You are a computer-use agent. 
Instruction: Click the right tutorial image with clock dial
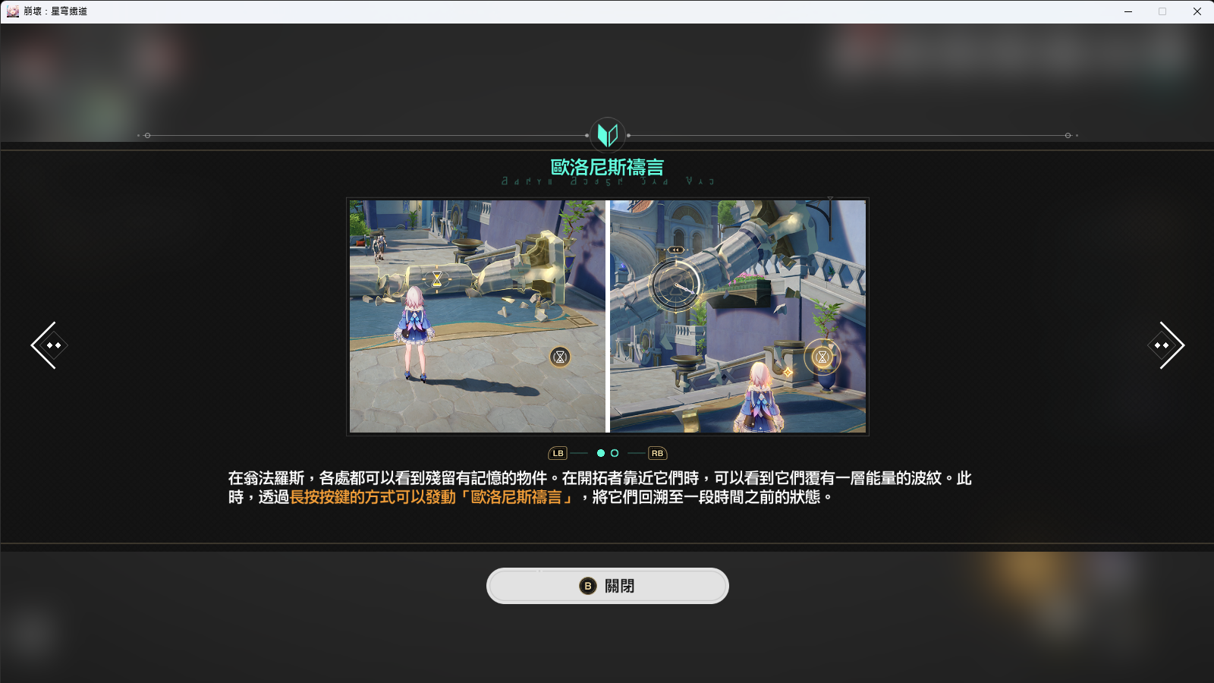tap(738, 316)
